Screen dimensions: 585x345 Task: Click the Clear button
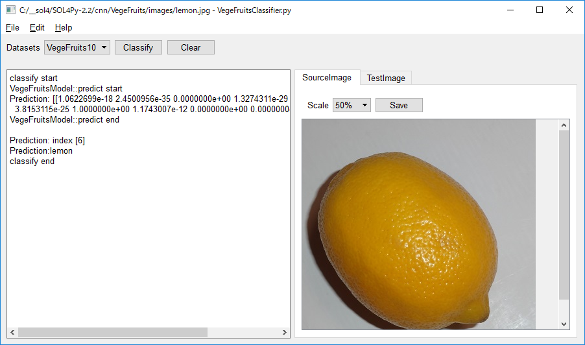(x=191, y=47)
